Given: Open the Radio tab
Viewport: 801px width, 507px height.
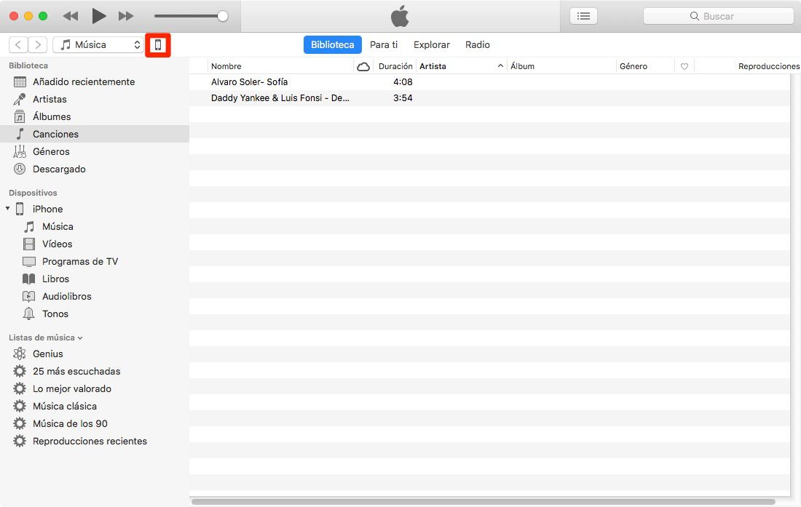Looking at the screenshot, I should click(478, 45).
